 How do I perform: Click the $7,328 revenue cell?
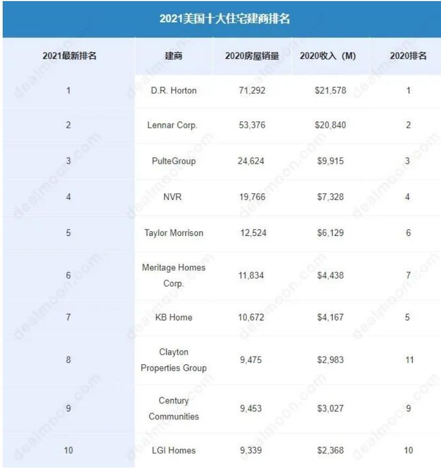[331, 197]
